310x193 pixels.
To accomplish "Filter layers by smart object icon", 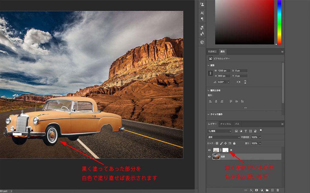I will click(x=255, y=131).
